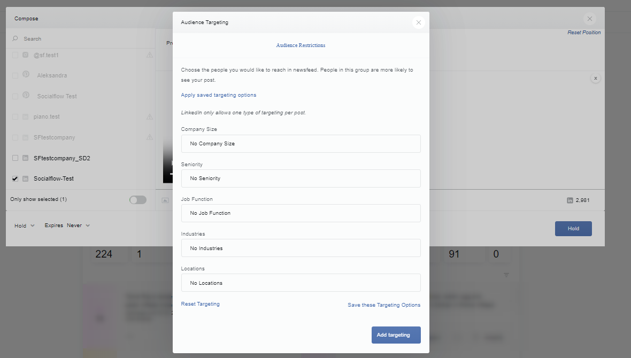Check the SFtestcompany_SD2 checkbox
Screen dimensions: 631x358
tap(16, 158)
